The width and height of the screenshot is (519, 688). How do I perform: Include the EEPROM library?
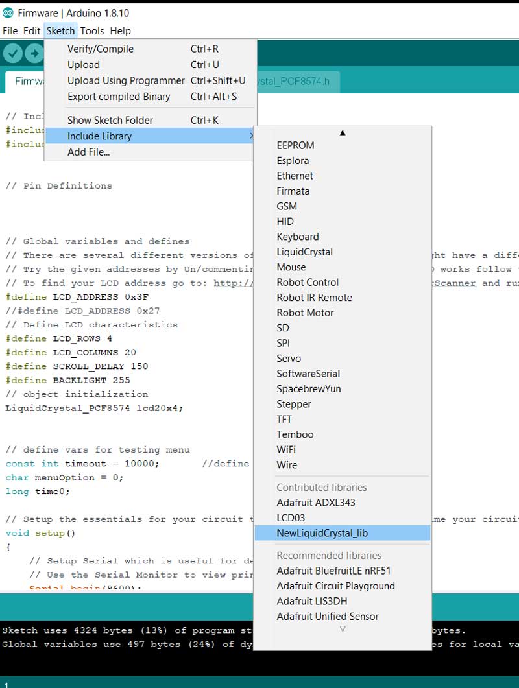tap(343, 145)
